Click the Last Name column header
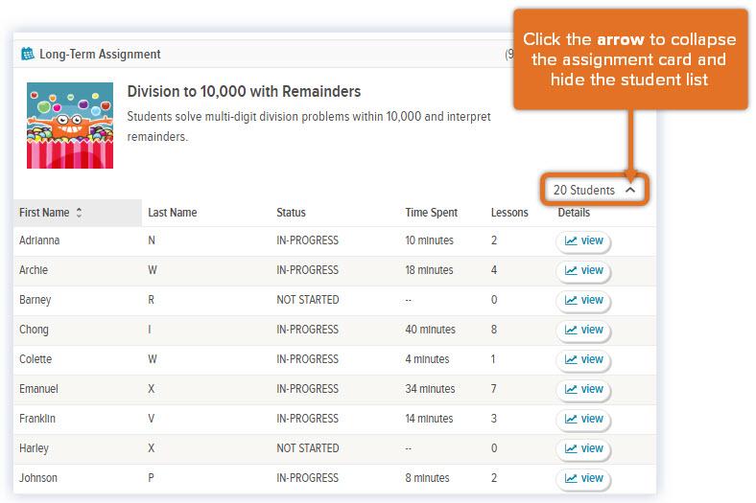The width and height of the screenshot is (756, 503). (x=172, y=213)
